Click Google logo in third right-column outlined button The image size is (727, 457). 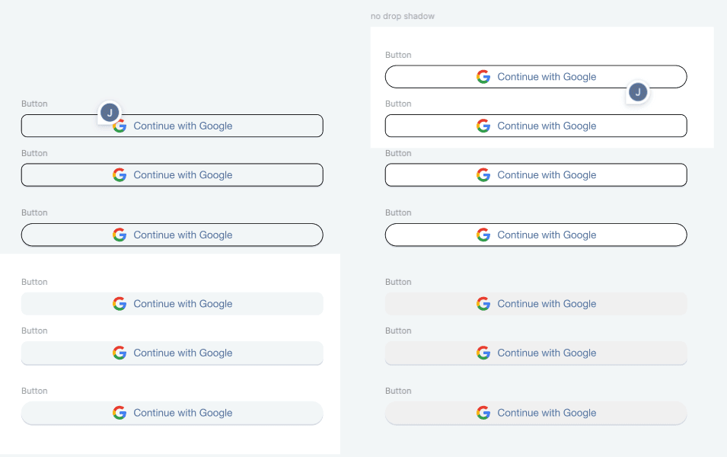coord(483,175)
